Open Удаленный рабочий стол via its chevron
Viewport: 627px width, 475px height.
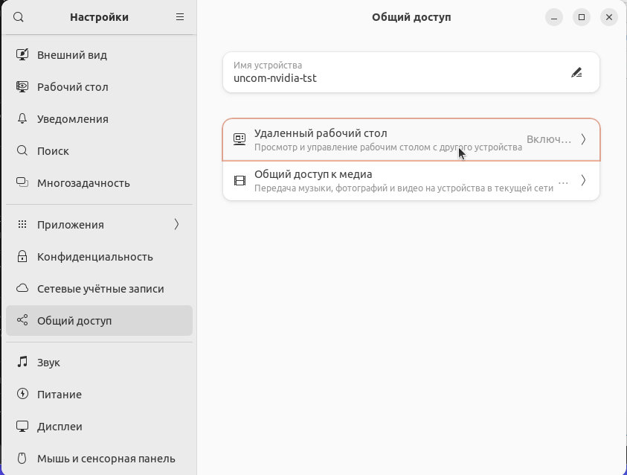coord(583,139)
